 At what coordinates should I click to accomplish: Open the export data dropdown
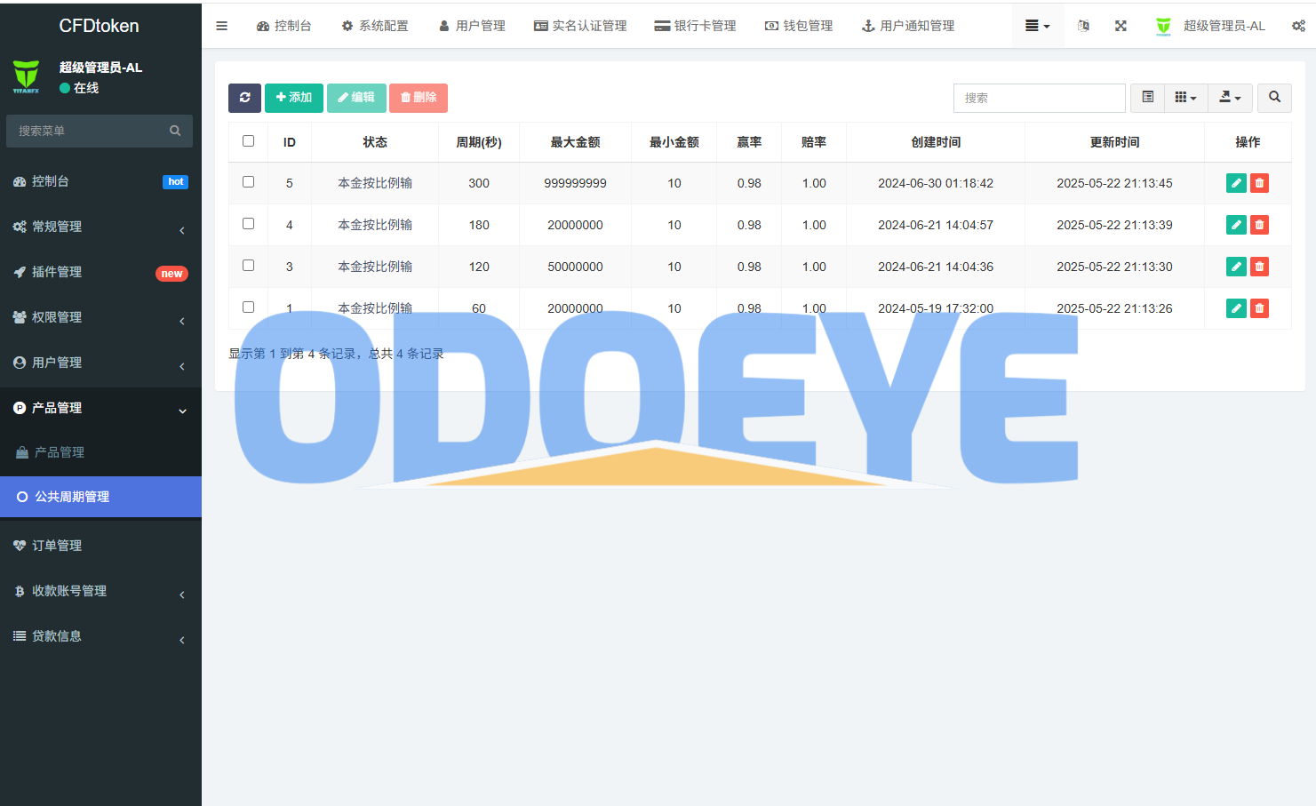[1230, 98]
